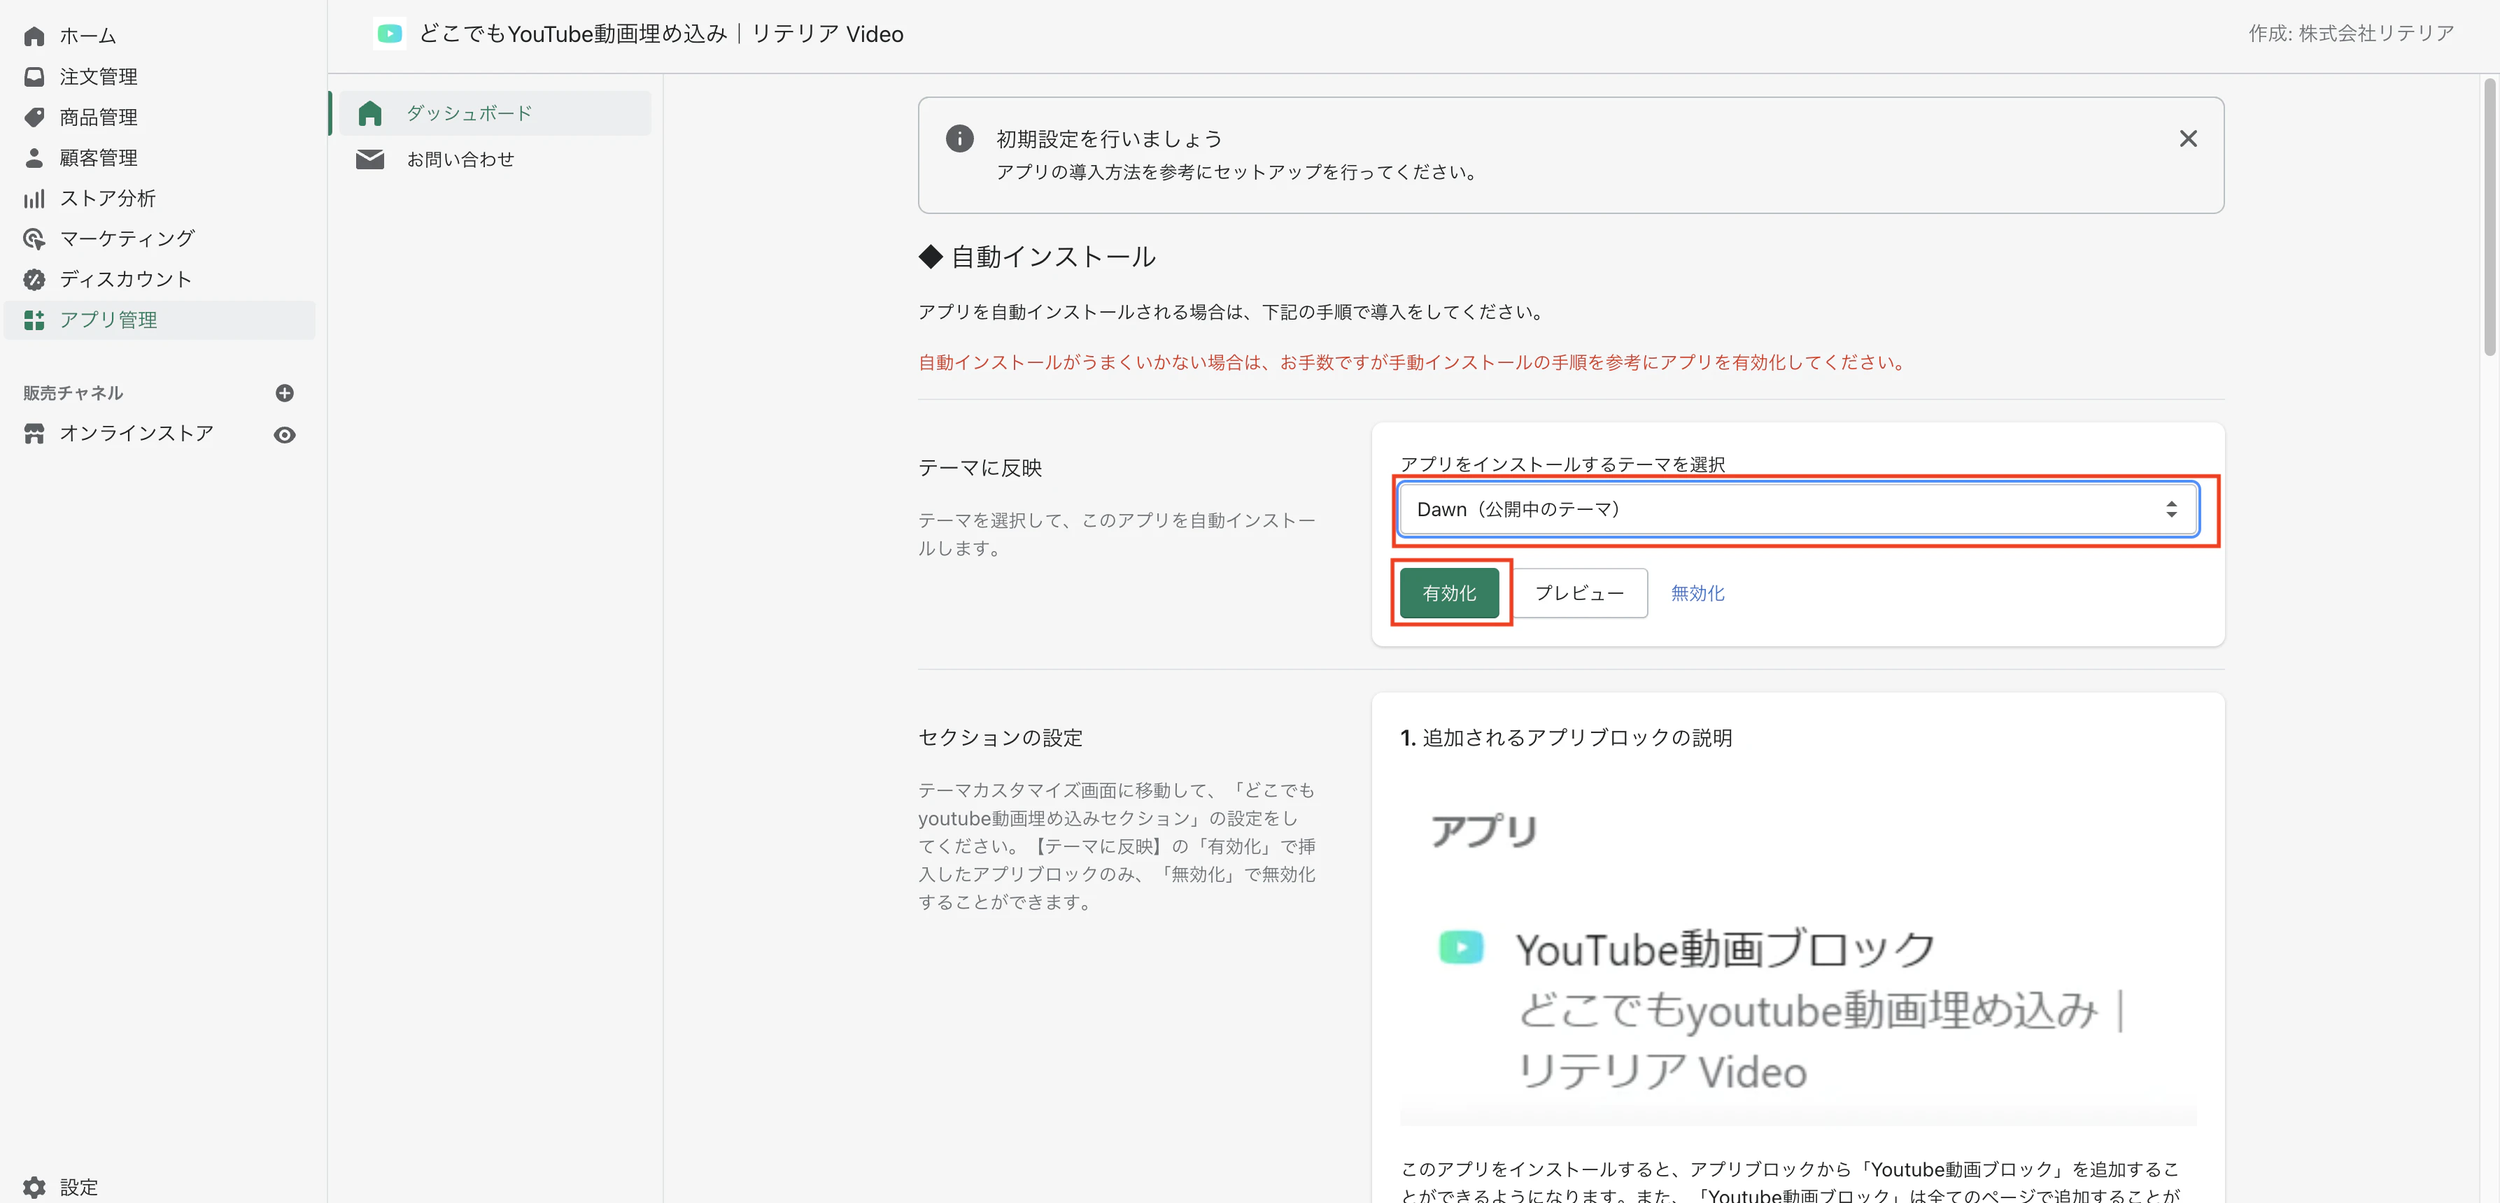2500x1203 pixels.
Task: Click the リテリア Video app icon
Action: point(389,33)
